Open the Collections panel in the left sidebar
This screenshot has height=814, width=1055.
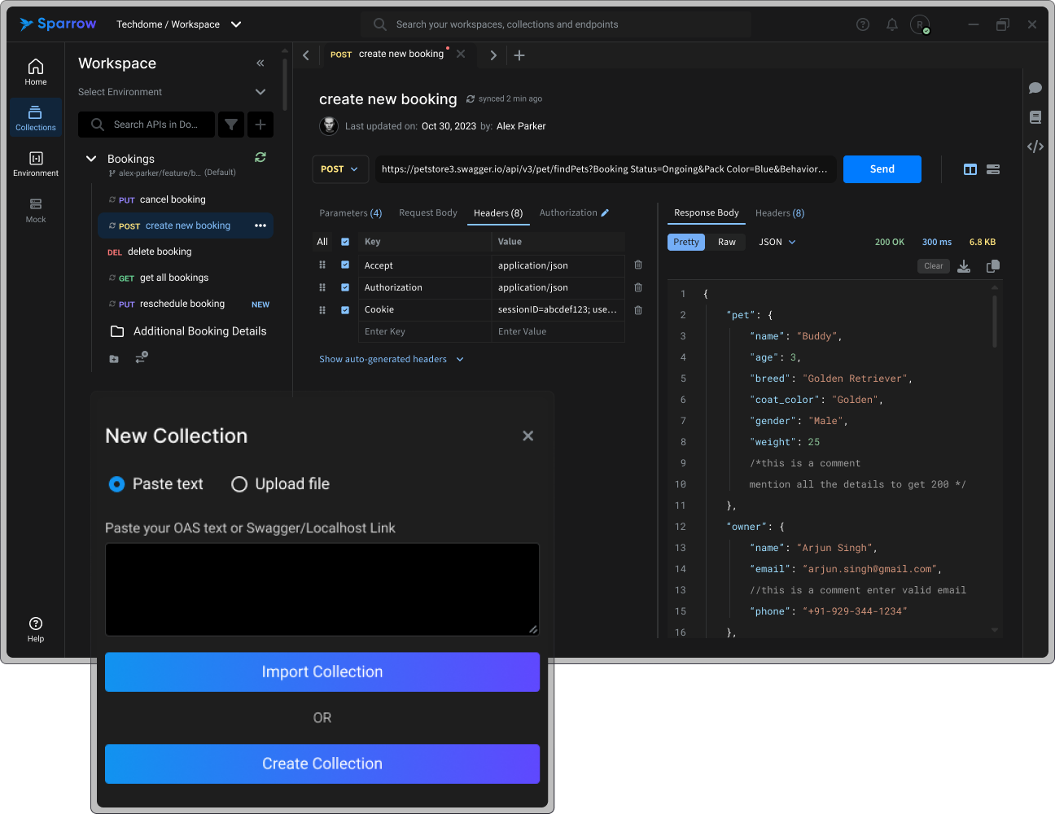(35, 117)
